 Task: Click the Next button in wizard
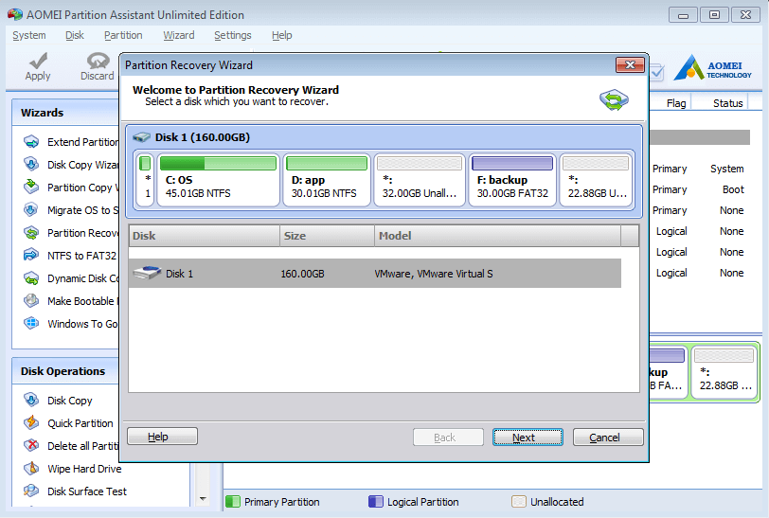(x=528, y=438)
